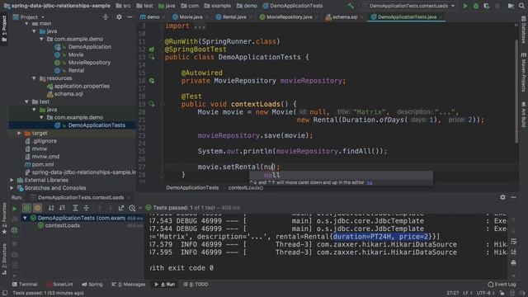
Task: Open test history clock icon
Action: point(132,208)
